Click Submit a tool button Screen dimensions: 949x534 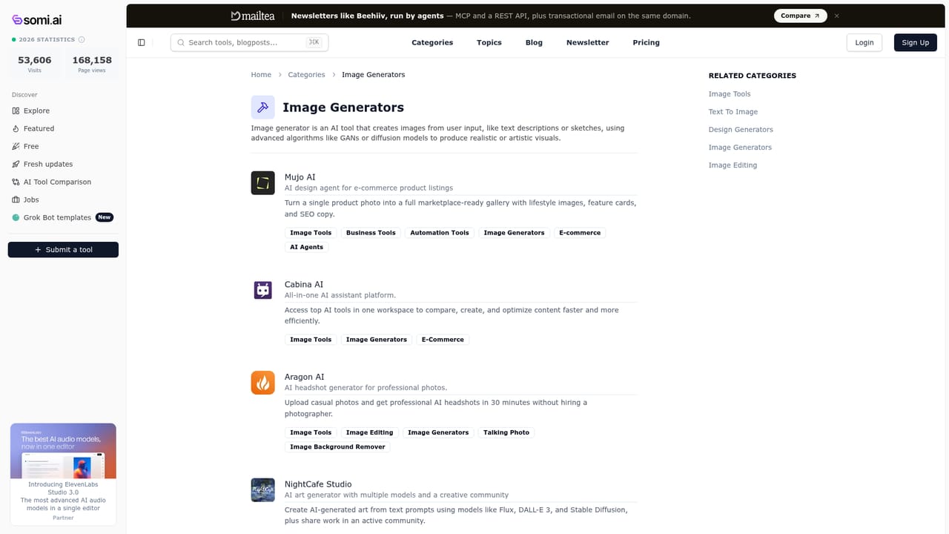click(x=63, y=250)
